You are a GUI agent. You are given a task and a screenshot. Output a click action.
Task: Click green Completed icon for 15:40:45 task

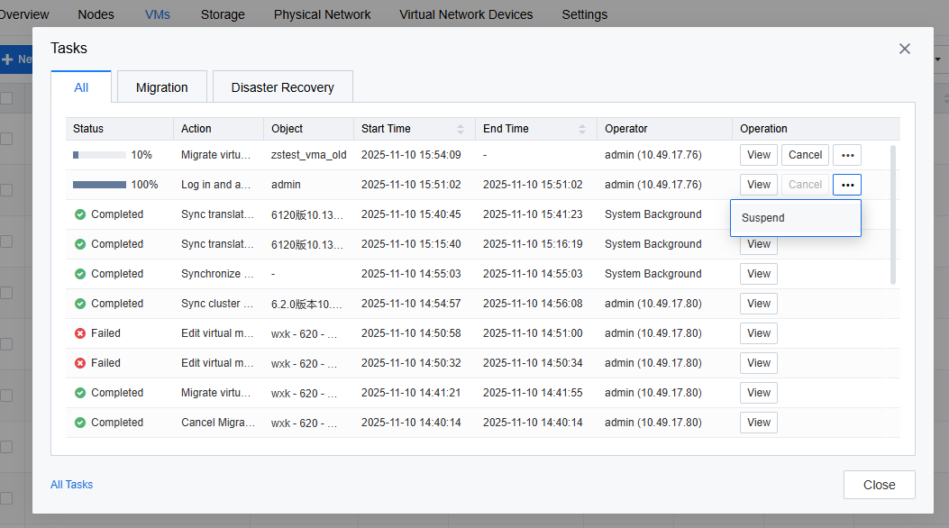click(80, 214)
